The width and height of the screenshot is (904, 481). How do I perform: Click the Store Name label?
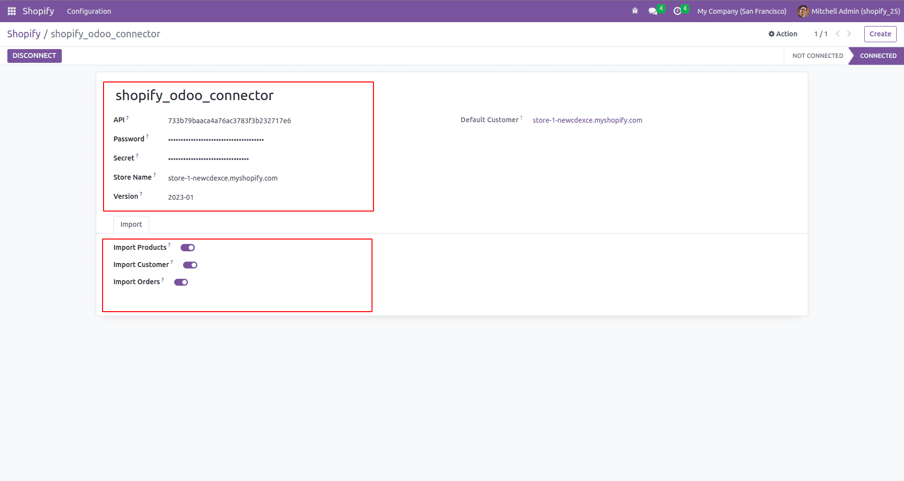pyautogui.click(x=133, y=177)
